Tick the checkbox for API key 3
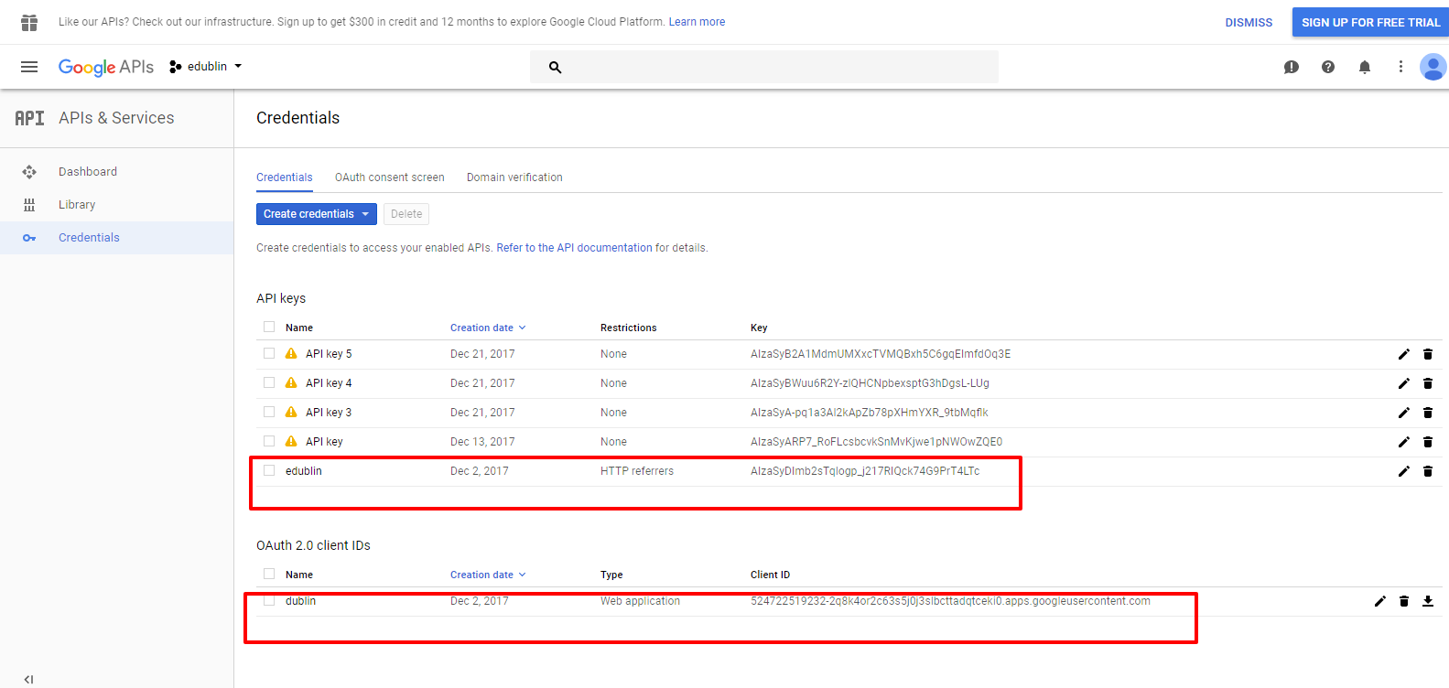 coord(269,412)
